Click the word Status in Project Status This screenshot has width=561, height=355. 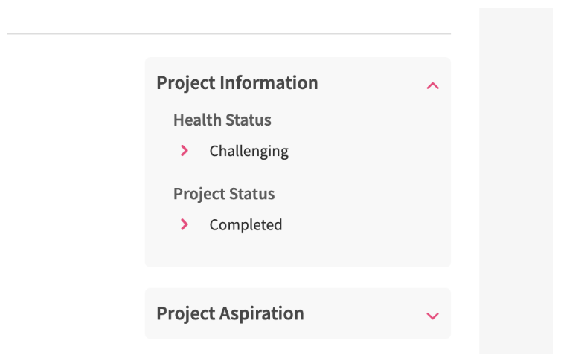(251, 194)
